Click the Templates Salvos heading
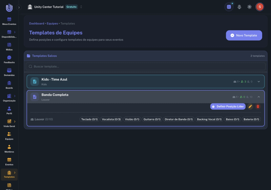 (44, 56)
